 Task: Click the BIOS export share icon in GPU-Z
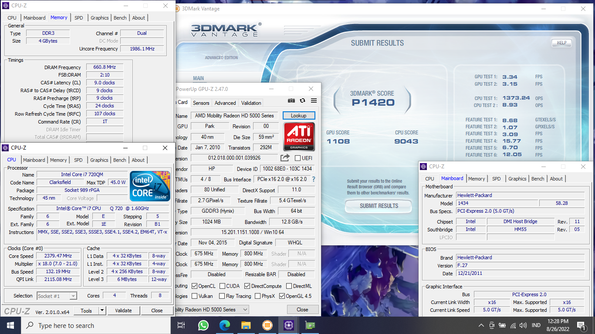[x=285, y=158]
